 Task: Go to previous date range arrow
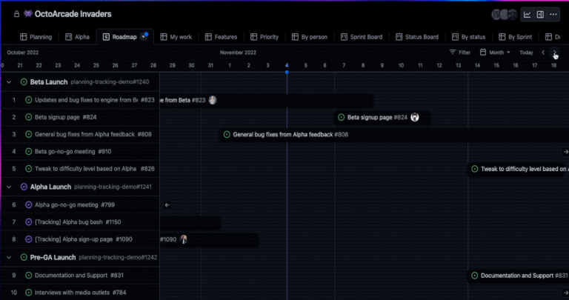click(543, 53)
